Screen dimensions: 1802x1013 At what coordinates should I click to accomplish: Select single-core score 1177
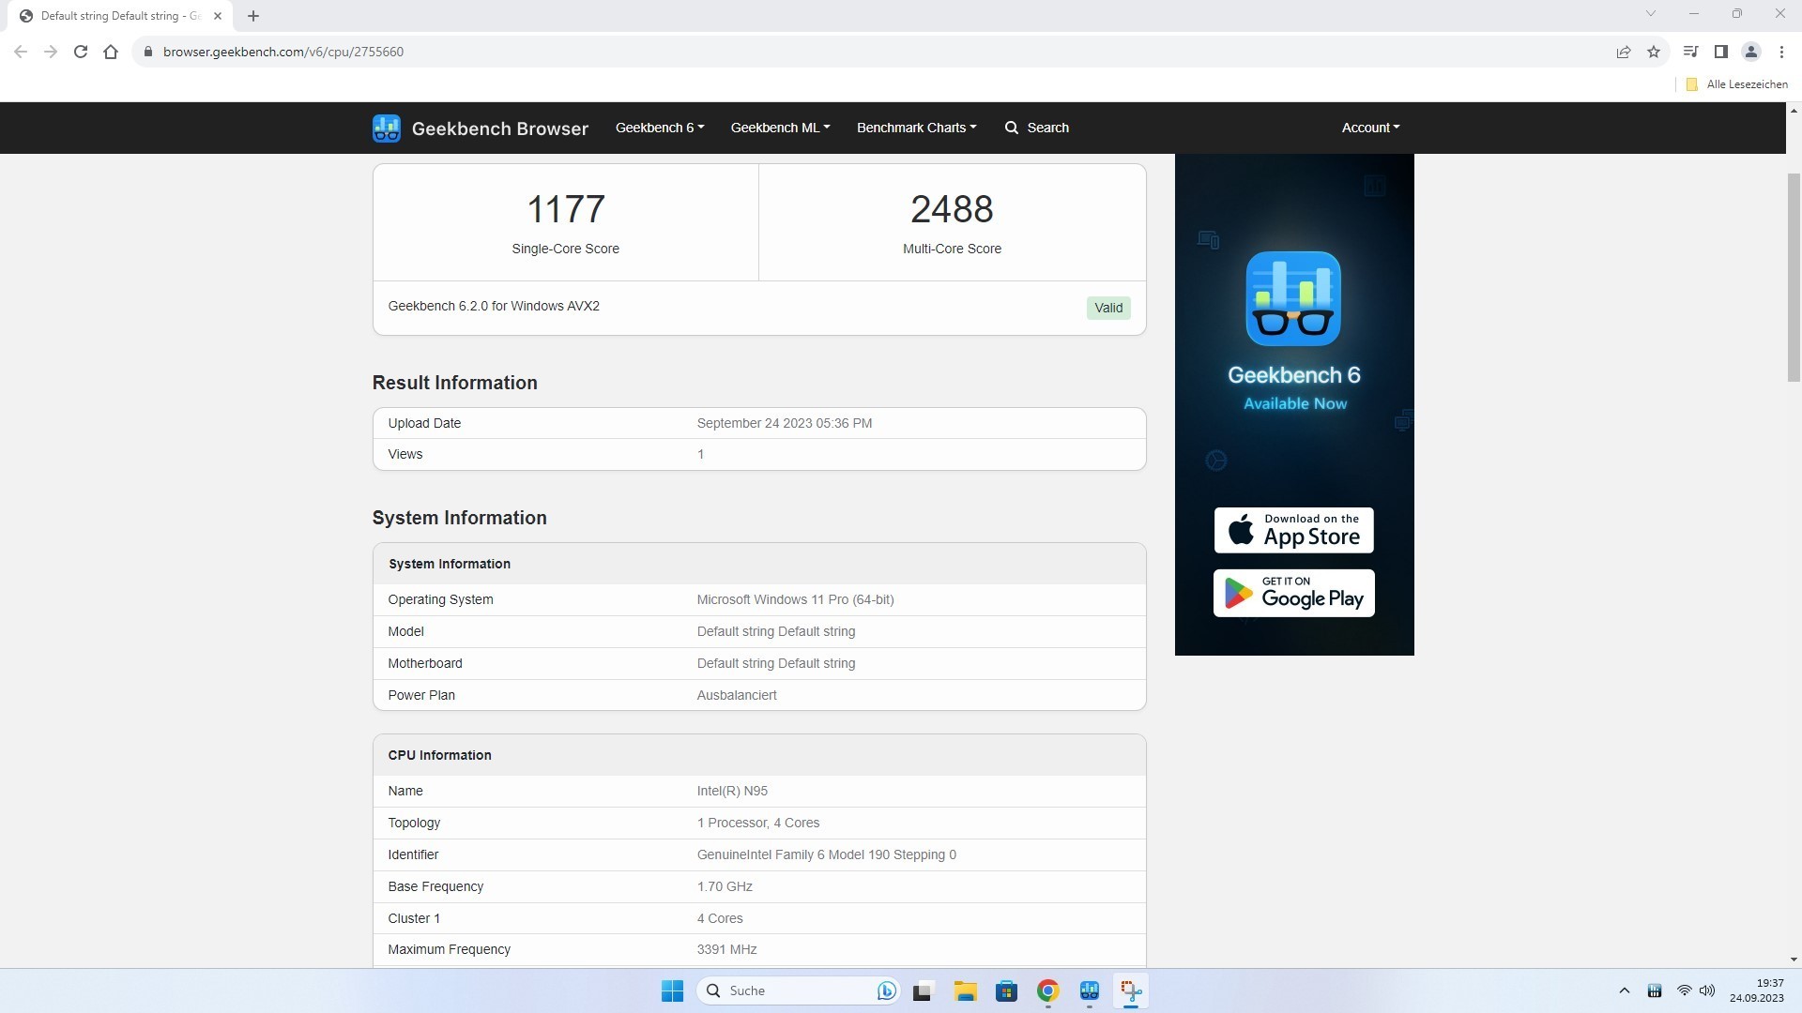point(566,209)
